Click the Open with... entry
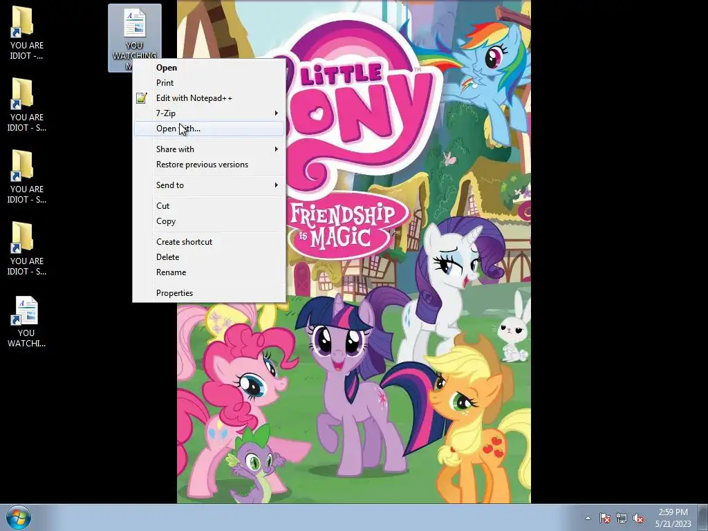This screenshot has height=531, width=708. pyautogui.click(x=209, y=129)
